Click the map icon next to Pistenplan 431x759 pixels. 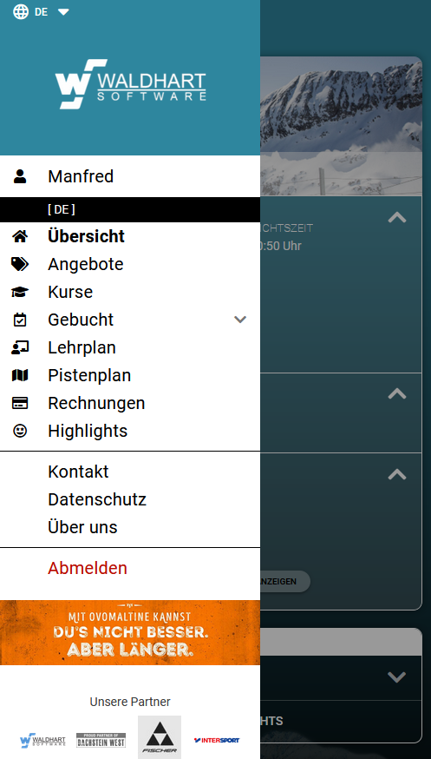(20, 375)
